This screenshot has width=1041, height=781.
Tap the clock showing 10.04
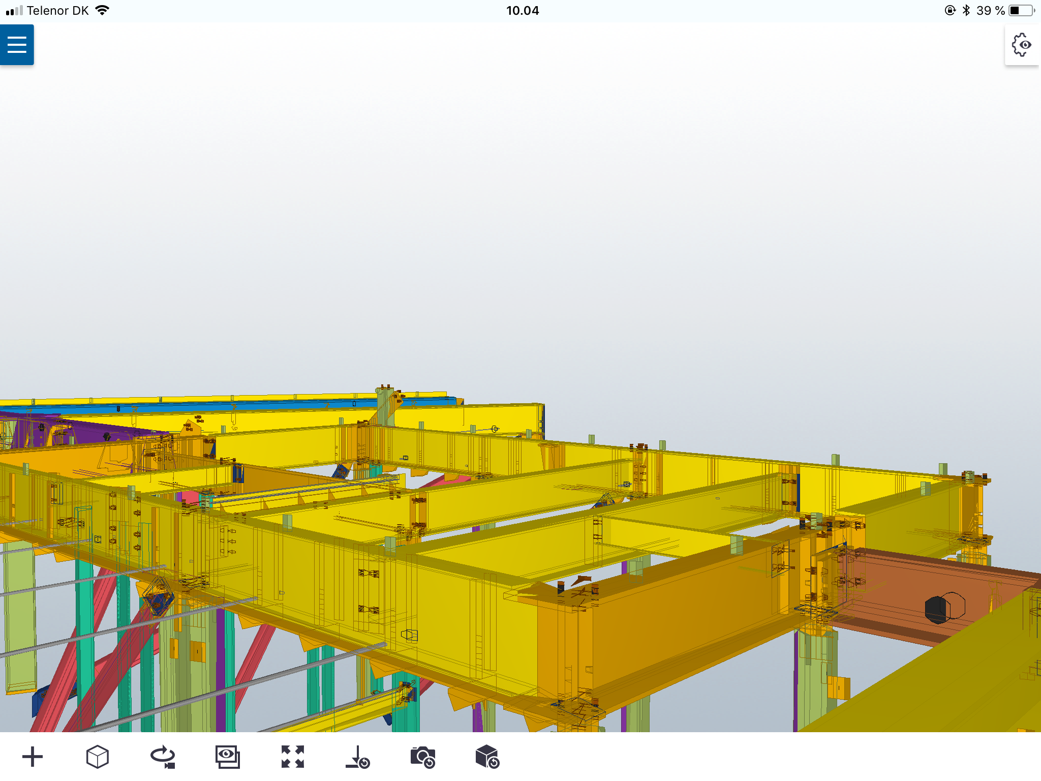coord(522,10)
